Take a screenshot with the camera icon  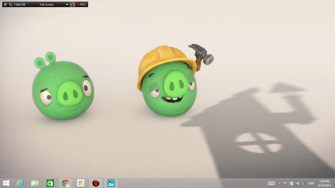pyautogui.click(x=73, y=5)
